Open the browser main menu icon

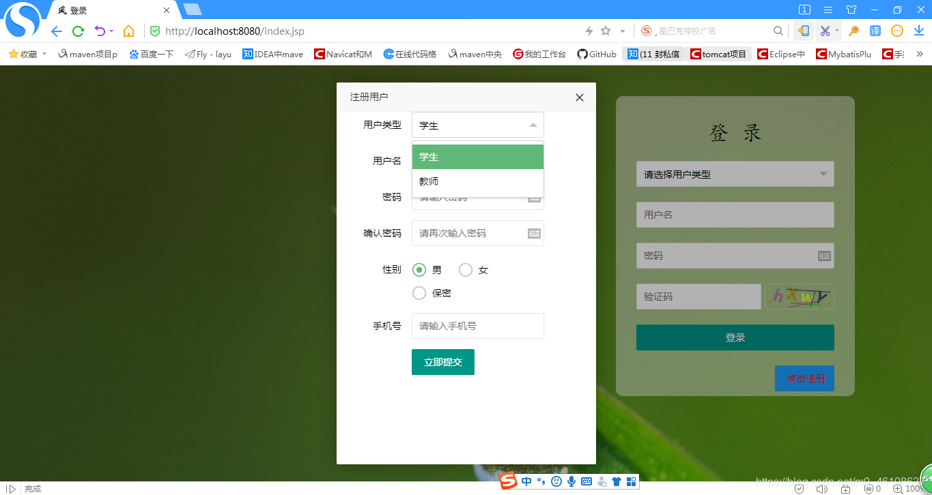[828, 10]
